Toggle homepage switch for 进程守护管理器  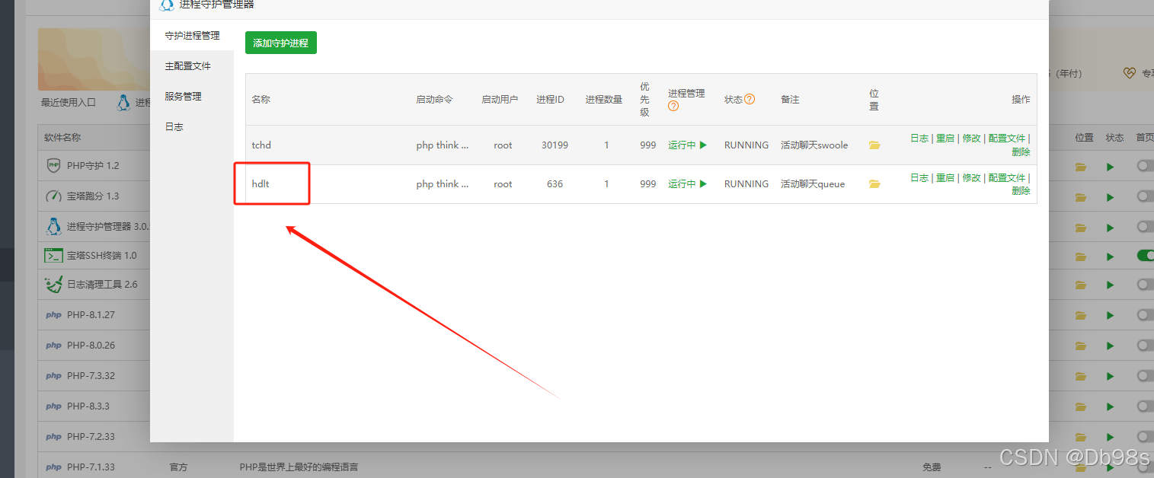(1146, 227)
